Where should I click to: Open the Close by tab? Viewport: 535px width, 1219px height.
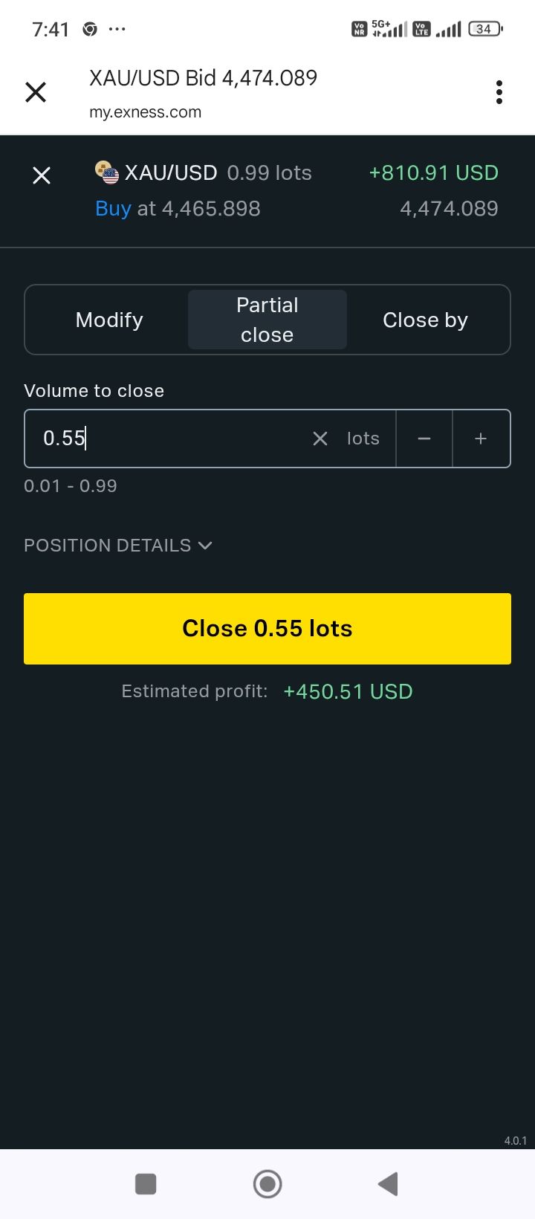point(425,320)
